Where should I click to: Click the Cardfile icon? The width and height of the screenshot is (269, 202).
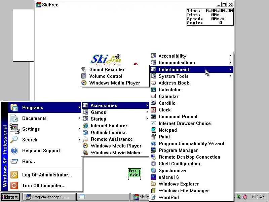(x=153, y=103)
